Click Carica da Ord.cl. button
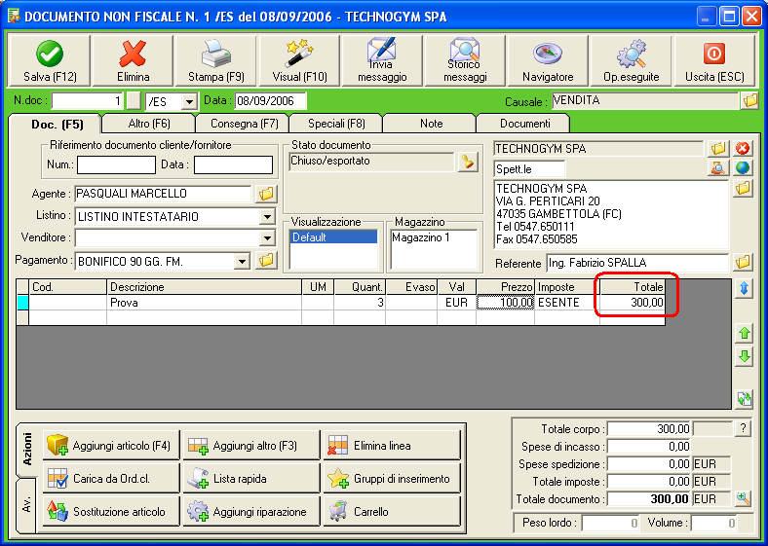The width and height of the screenshot is (768, 546). coord(111,479)
